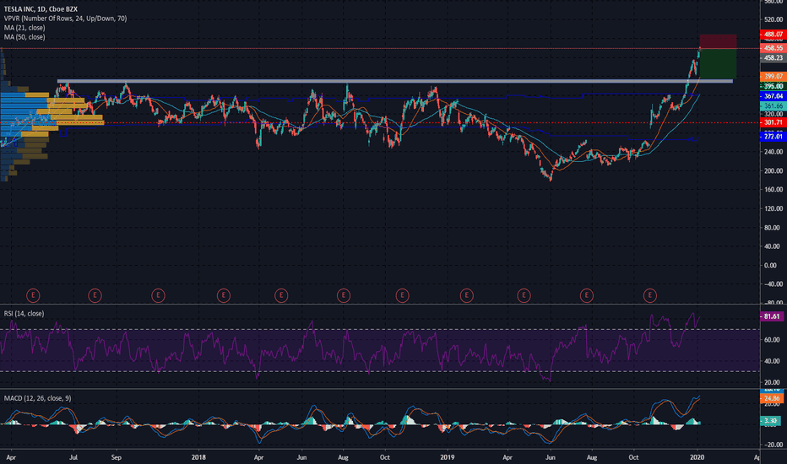Click the TESLA INC, 1D, Cboe BZX title
Image resolution: width=787 pixels, height=464 pixels.
point(41,9)
